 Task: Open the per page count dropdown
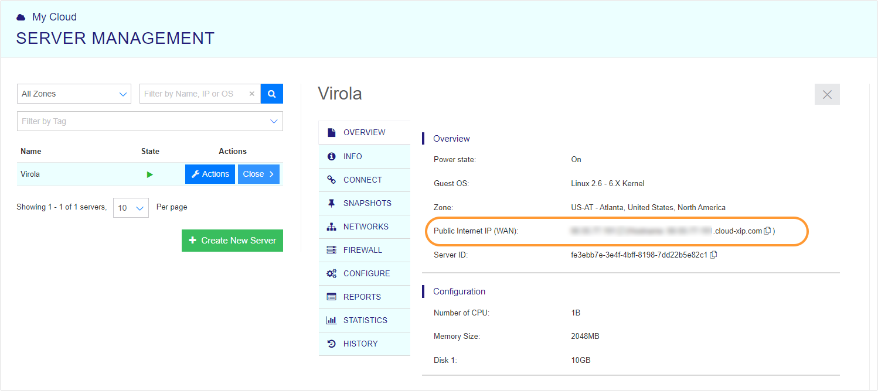point(131,208)
